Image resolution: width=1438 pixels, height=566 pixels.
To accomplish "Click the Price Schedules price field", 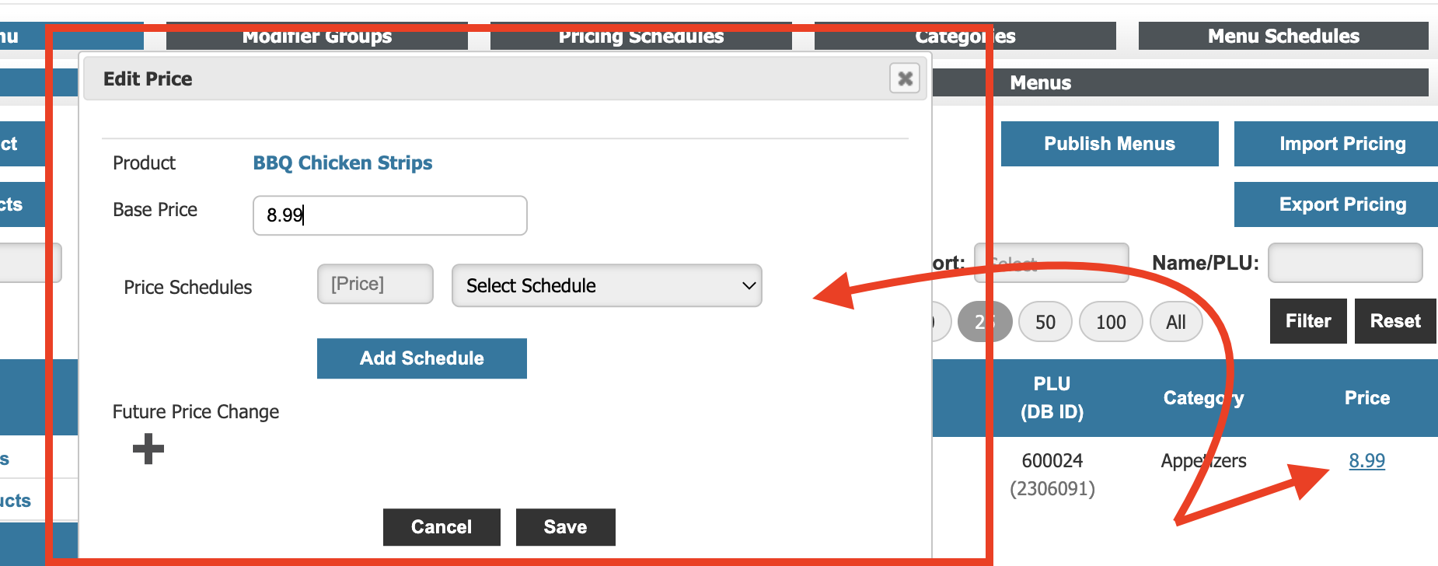I will [x=375, y=285].
